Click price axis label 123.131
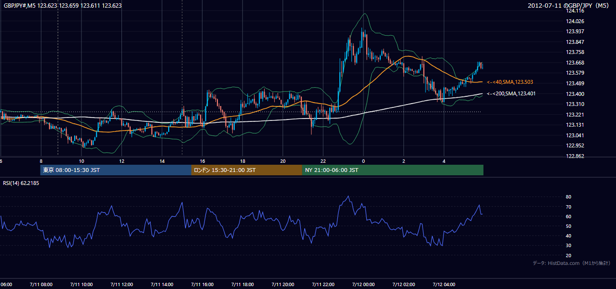The width and height of the screenshot is (616, 289). tap(576, 125)
